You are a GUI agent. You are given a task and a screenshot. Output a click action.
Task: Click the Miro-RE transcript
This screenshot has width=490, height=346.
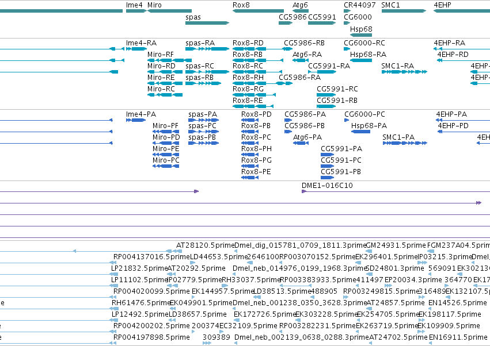(165, 83)
